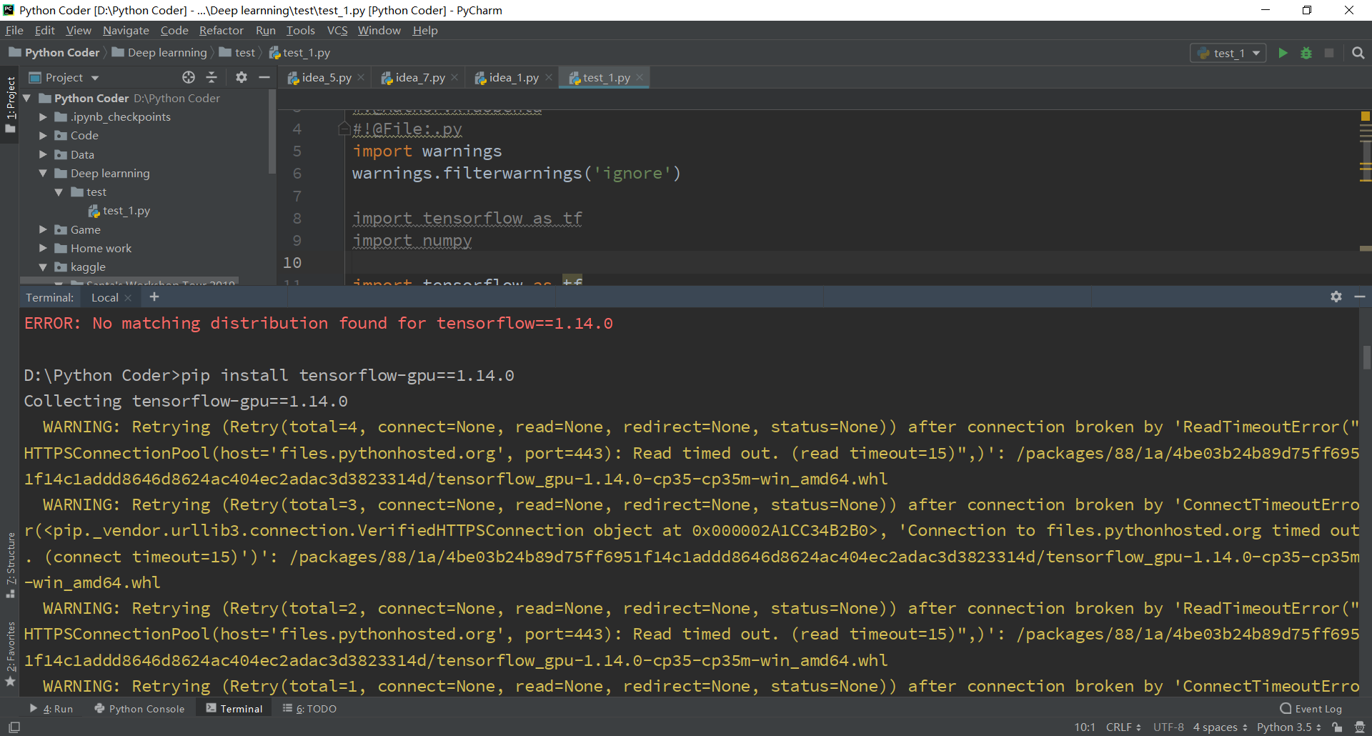
Task: Click test_1.py breadcrumb in navigation bar
Action: tap(299, 53)
